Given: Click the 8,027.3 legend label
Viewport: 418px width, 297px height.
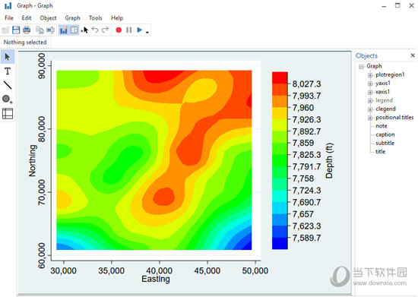Looking at the screenshot, I should [306, 84].
